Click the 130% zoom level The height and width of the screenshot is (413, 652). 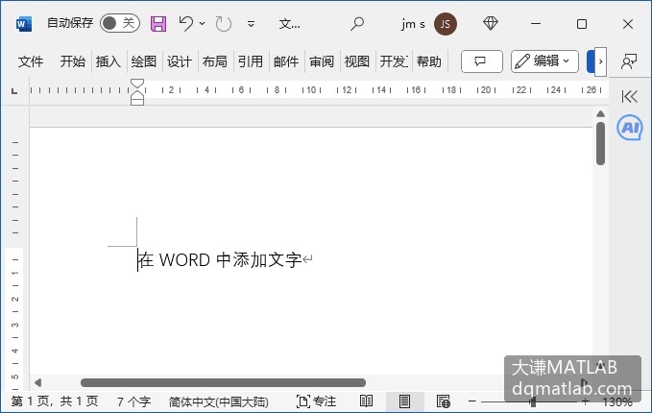(617, 401)
